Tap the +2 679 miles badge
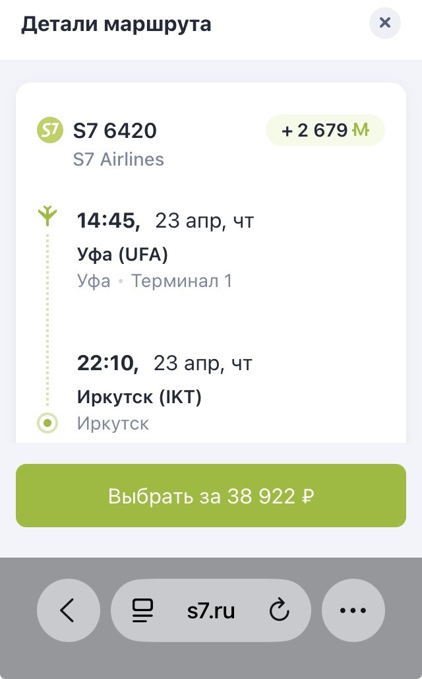The image size is (422, 679). pyautogui.click(x=324, y=130)
